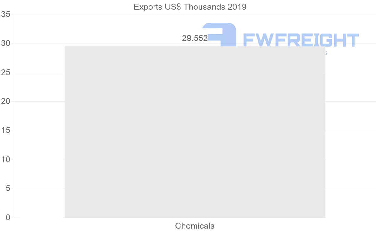376x239 pixels.
Task: Click the gray Chemicals bar
Action: (195, 132)
